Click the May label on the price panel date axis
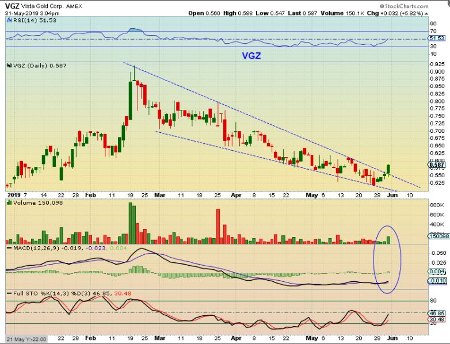Image resolution: width=450 pixels, height=344 pixels. (x=312, y=195)
